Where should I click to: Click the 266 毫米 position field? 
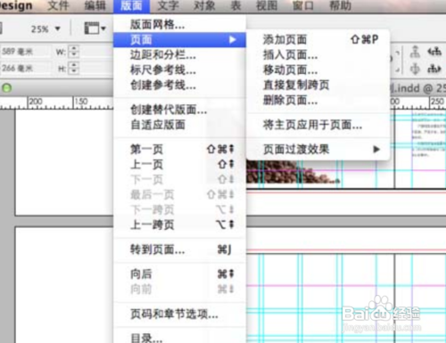coord(25,69)
